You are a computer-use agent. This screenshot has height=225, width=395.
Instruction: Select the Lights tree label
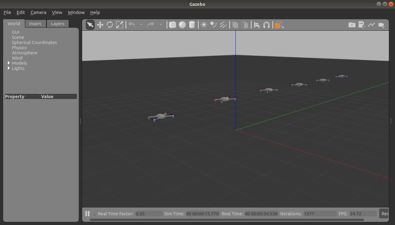(18, 68)
